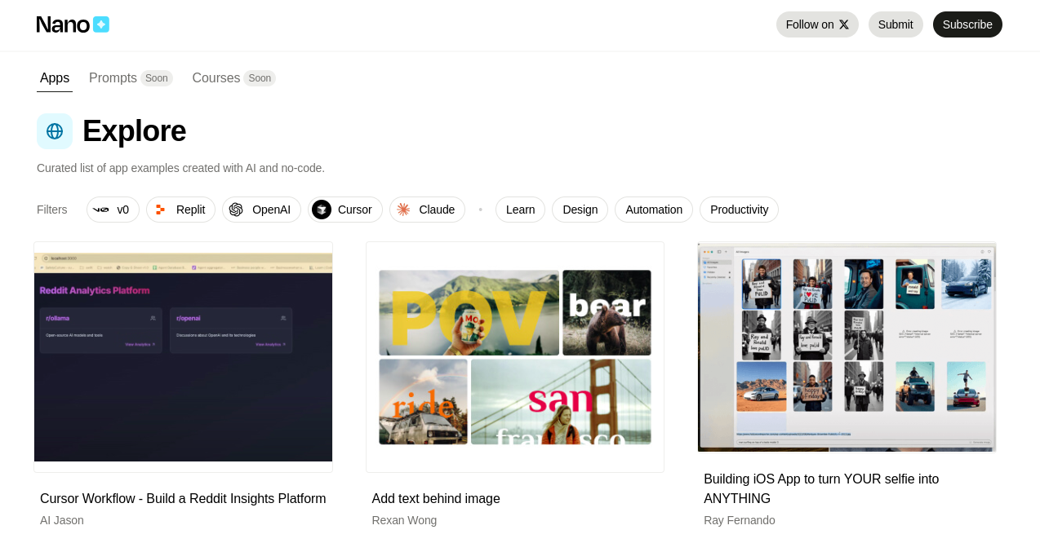Click the globe Explore icon
1040x543 pixels.
55,131
